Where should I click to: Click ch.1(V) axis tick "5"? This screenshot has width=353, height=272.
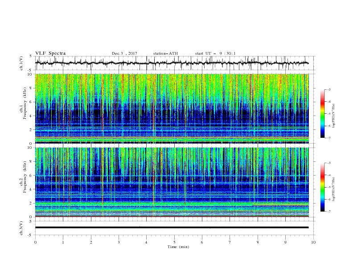point(31,56)
